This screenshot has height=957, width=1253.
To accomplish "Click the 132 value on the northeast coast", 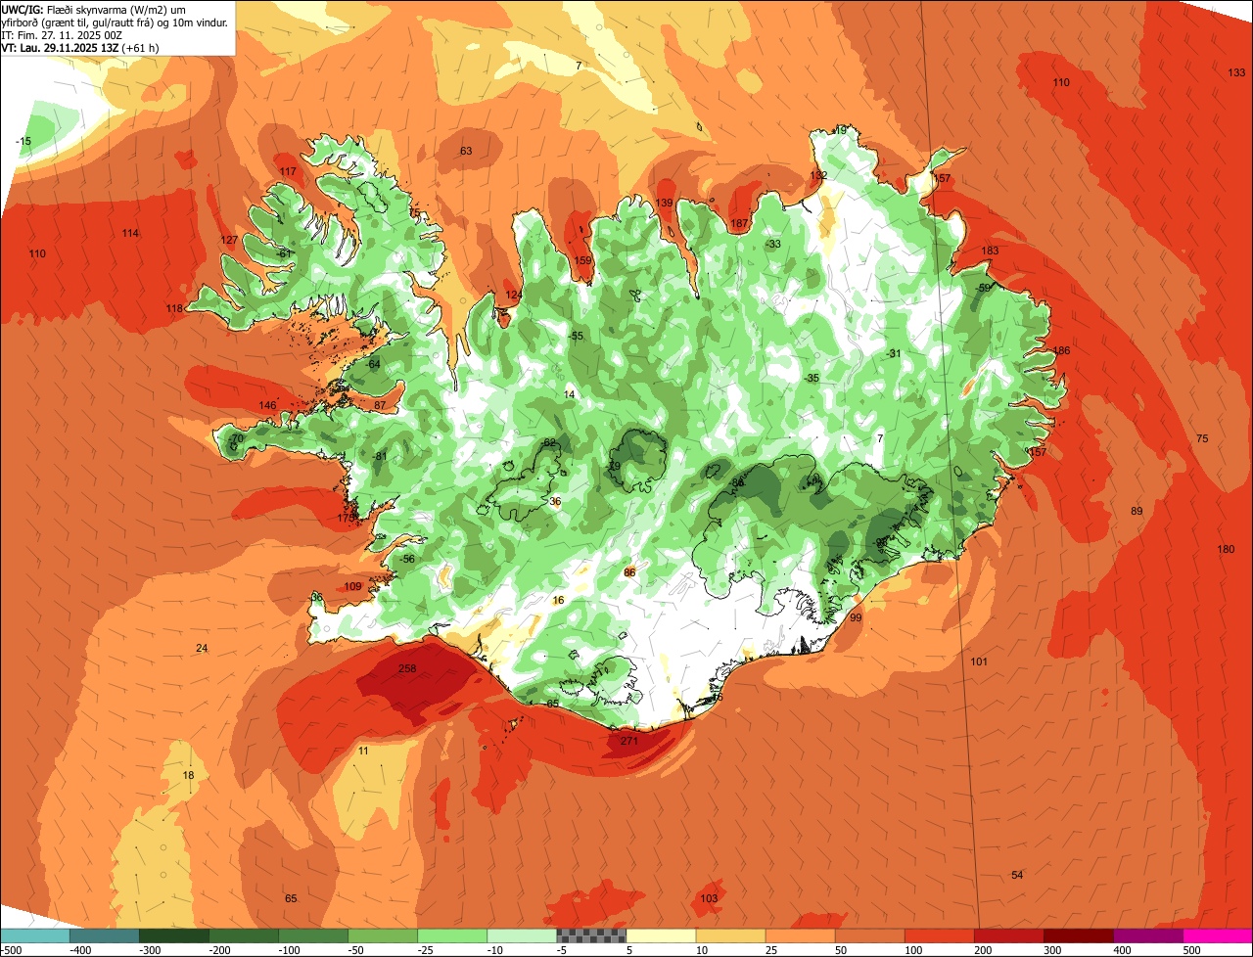I will pyautogui.click(x=818, y=176).
